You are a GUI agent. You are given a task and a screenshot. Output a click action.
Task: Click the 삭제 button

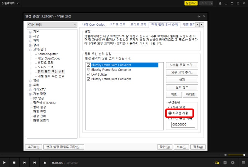coord(182,80)
